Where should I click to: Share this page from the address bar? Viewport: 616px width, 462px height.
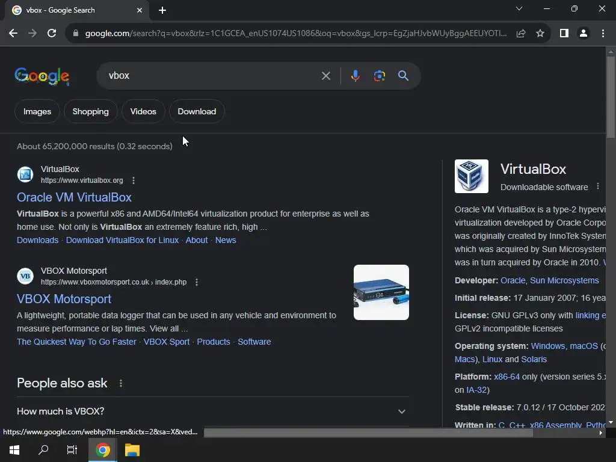pos(521,34)
